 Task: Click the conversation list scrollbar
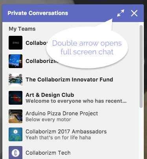pos(141,67)
